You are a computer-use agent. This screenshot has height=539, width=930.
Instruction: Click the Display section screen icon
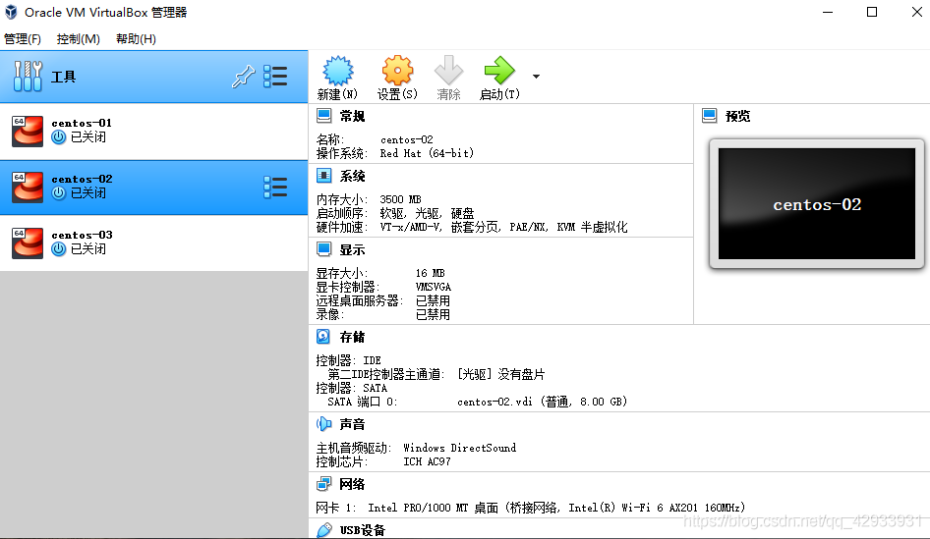323,249
